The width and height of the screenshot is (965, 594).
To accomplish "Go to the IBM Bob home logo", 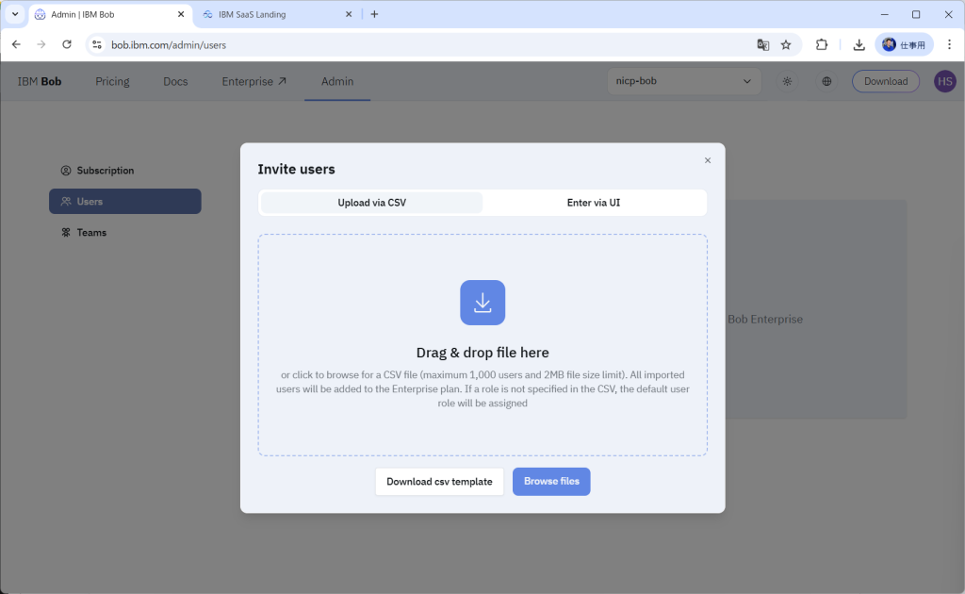I will click(x=40, y=81).
